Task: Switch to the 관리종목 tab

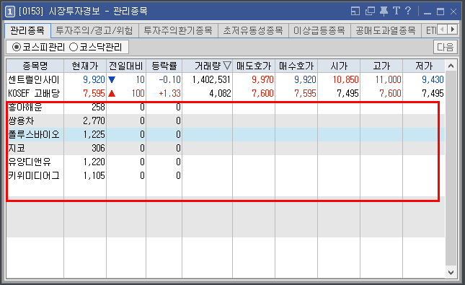Action: 27,30
